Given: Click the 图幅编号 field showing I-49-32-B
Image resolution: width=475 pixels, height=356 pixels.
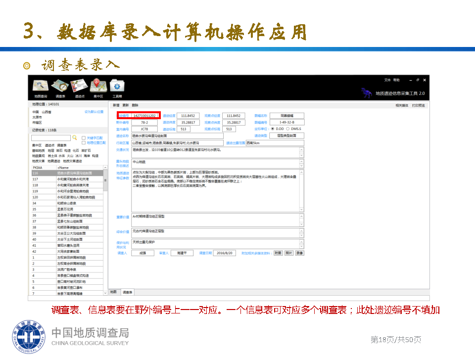Looking at the screenshot, I should click(x=287, y=122).
